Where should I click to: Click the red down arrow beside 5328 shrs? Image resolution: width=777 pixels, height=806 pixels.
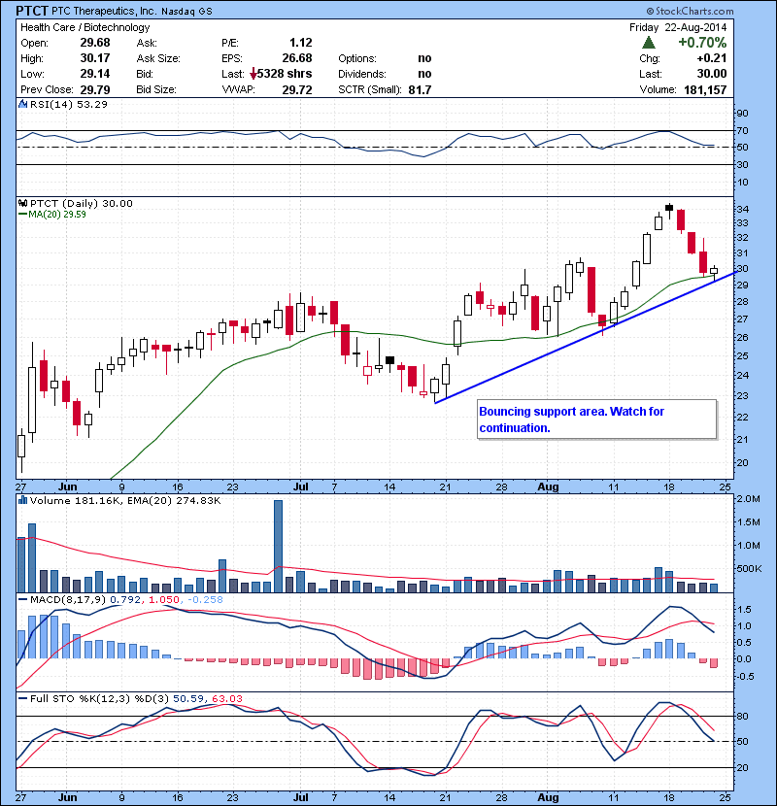253,74
